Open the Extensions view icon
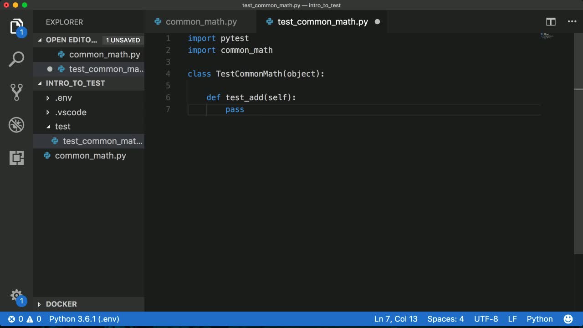Viewport: 583px width, 328px height. pyautogui.click(x=16, y=158)
